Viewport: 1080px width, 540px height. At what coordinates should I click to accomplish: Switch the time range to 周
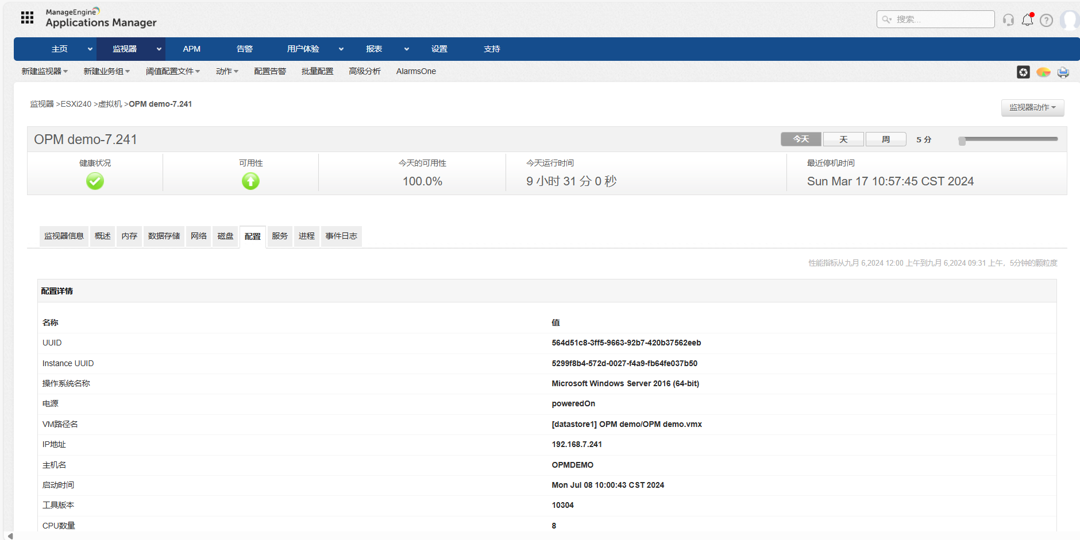(x=886, y=139)
